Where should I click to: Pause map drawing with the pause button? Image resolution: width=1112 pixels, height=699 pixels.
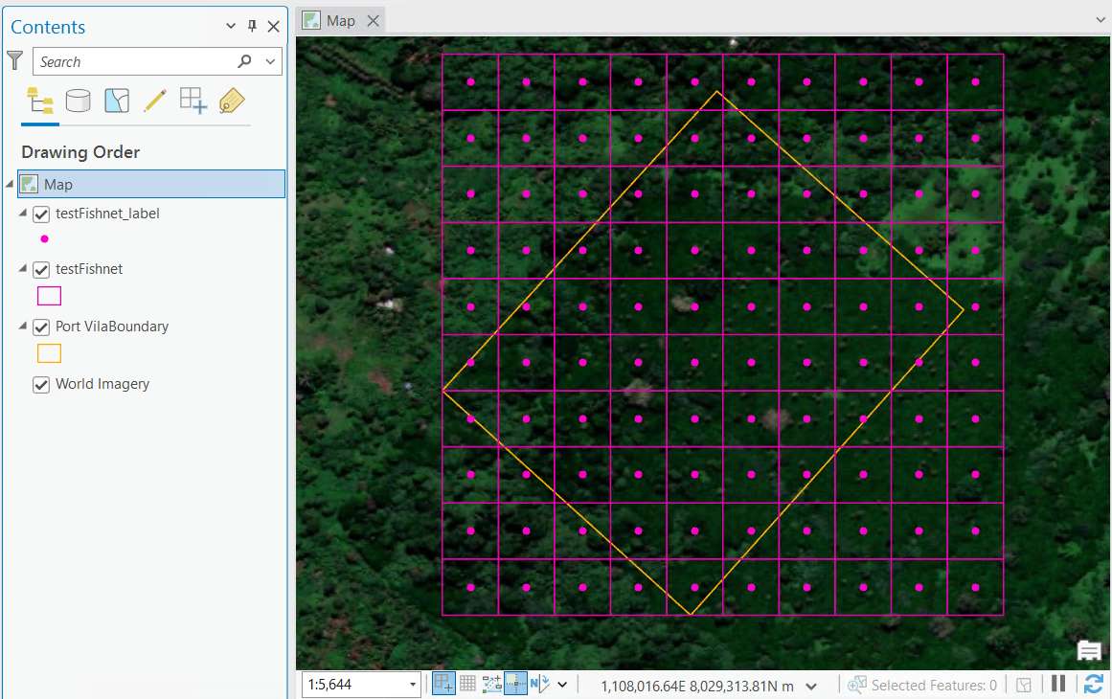[x=1058, y=683]
